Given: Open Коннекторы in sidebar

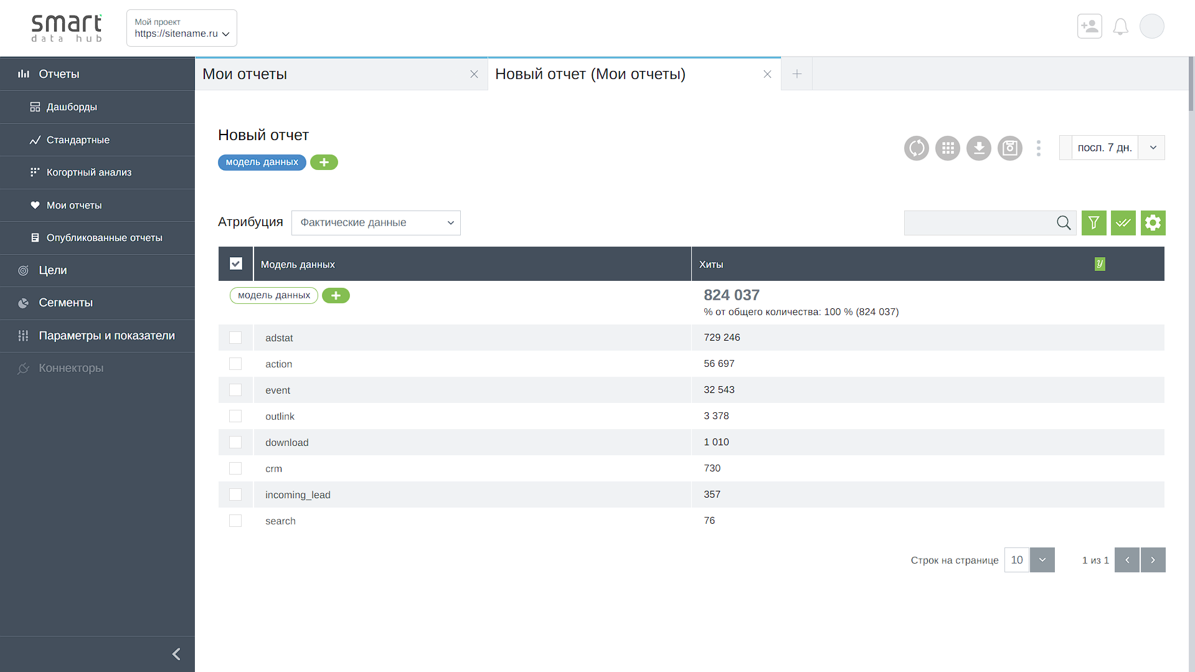Looking at the screenshot, I should point(97,368).
